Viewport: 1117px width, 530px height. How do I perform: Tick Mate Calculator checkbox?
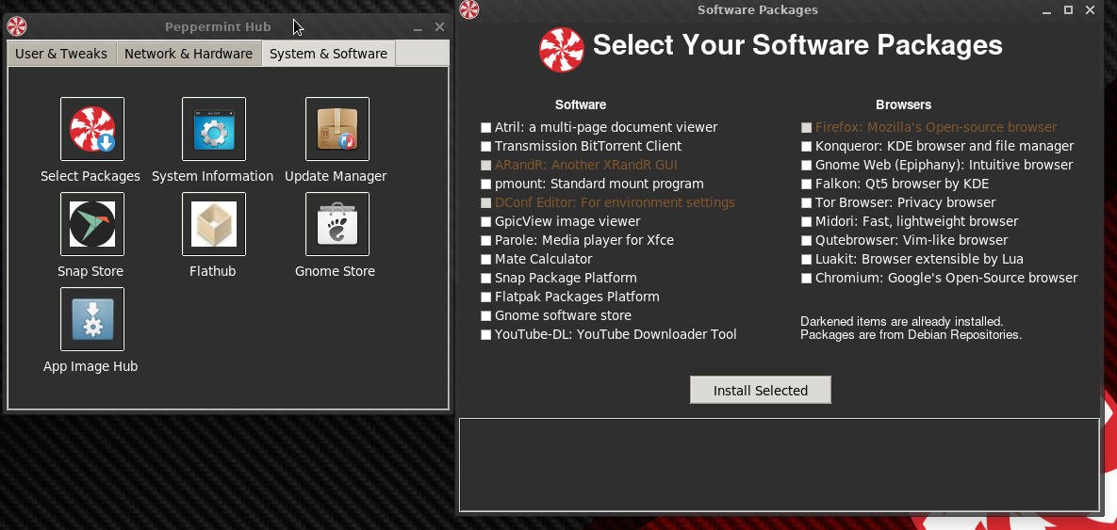[x=485, y=260]
